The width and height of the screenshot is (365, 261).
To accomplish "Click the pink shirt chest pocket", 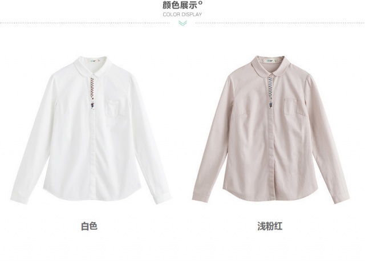I will 290,107.
